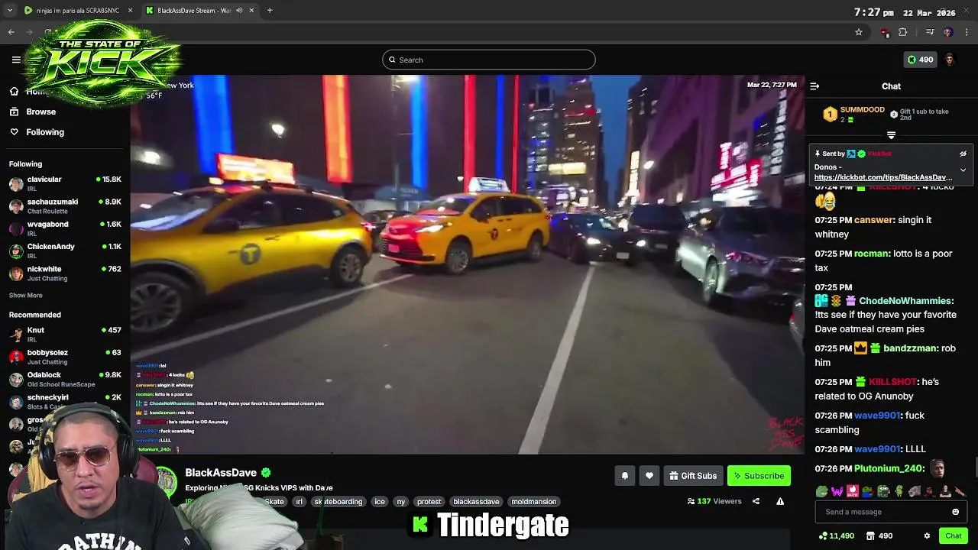
Task: Open clavicular channel in Following list
Action: 65,183
